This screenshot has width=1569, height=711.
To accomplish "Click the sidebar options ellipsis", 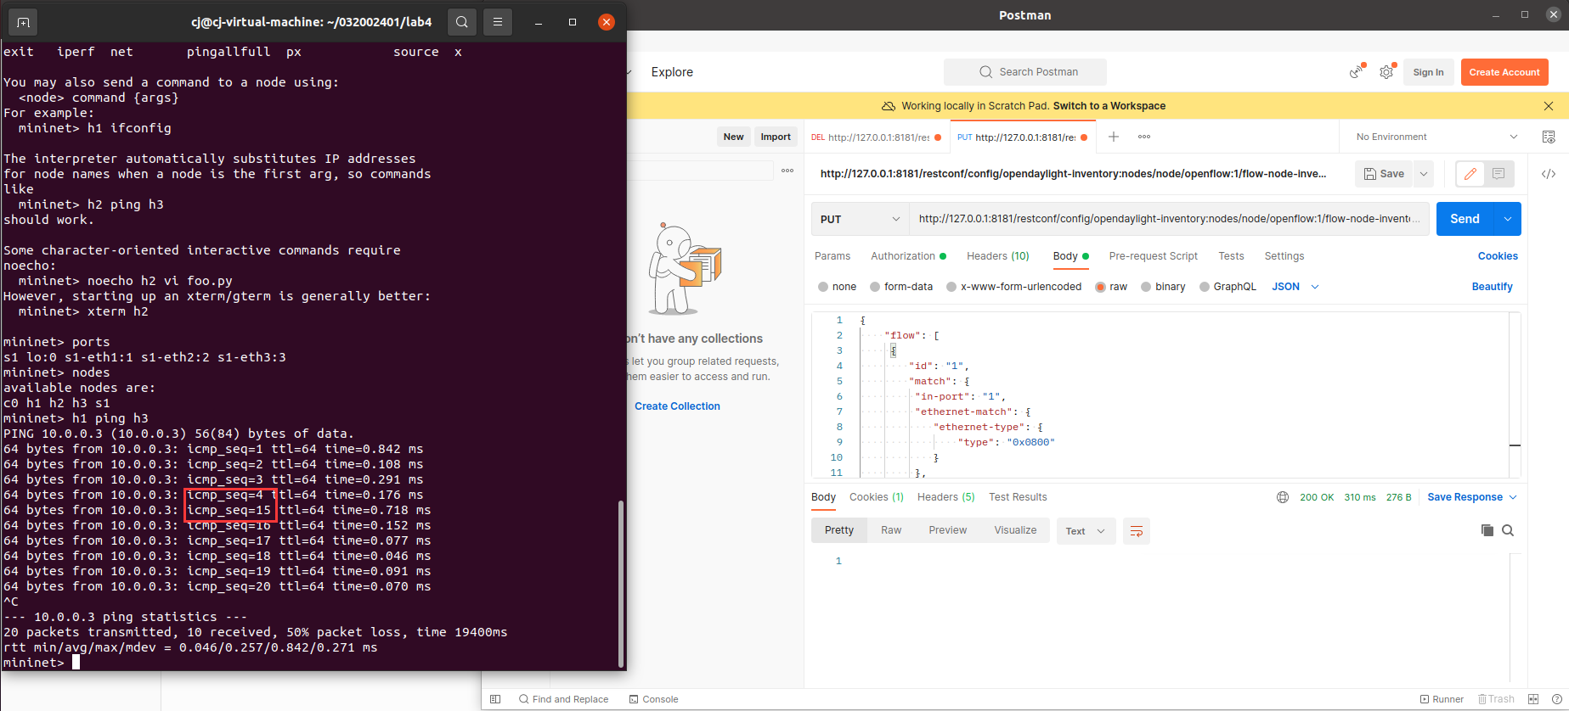I will tap(787, 171).
